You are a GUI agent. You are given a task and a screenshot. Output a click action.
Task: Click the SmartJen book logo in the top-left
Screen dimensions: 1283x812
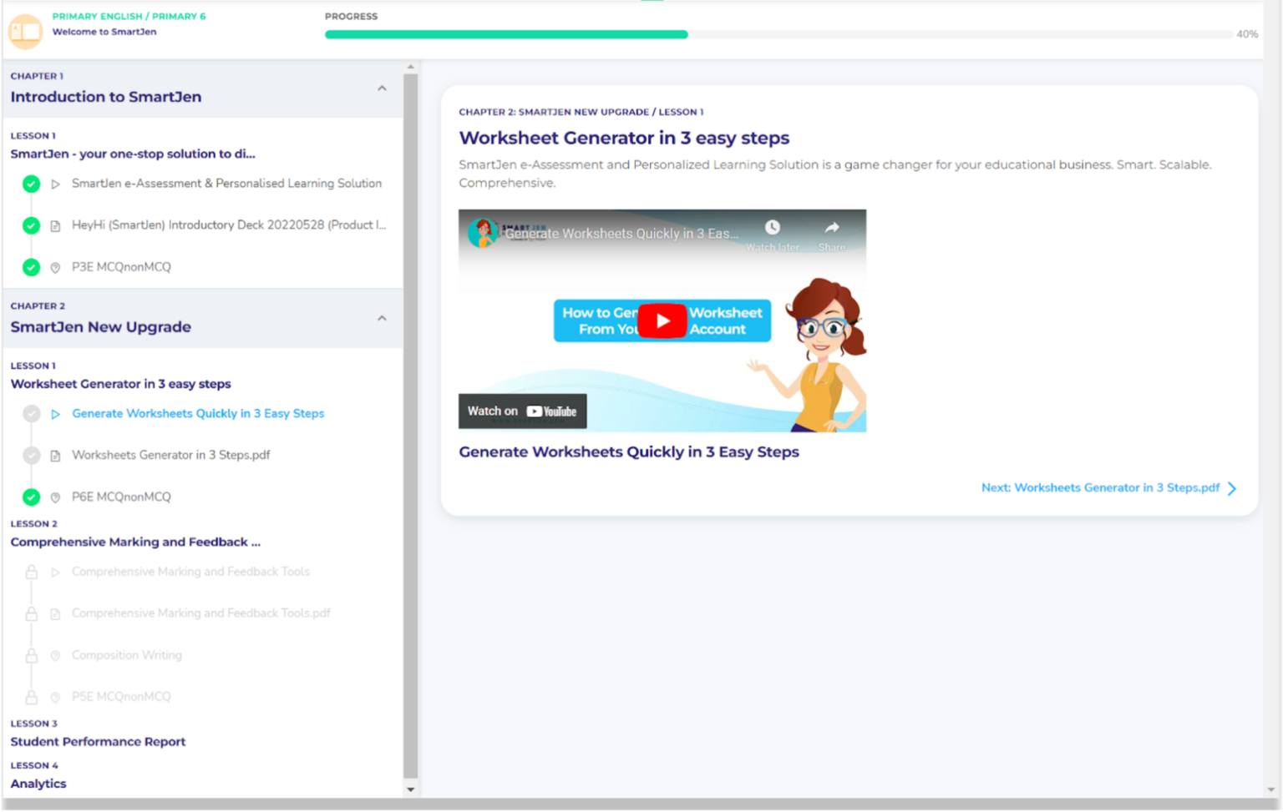coord(25,31)
